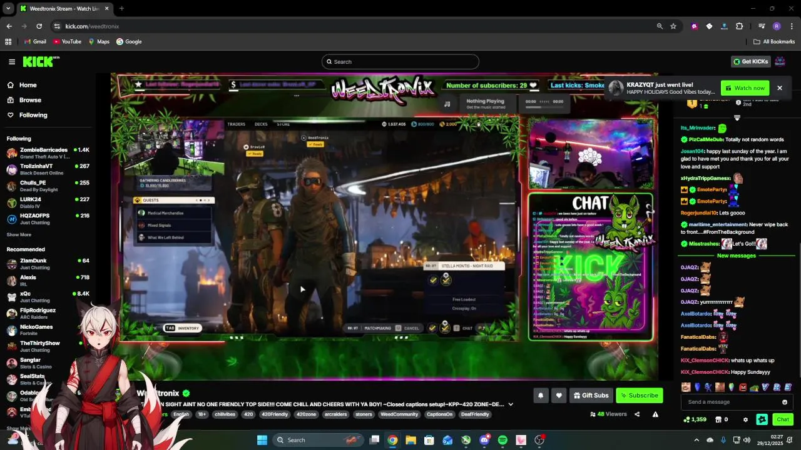This screenshot has height=450, width=801.
Task: Click the stream notification bell button
Action: click(541, 395)
